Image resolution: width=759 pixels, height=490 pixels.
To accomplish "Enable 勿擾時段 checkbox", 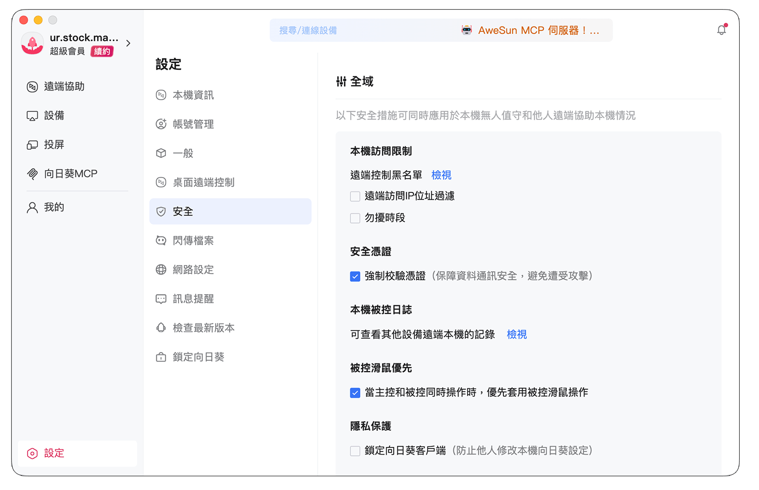I will [355, 218].
